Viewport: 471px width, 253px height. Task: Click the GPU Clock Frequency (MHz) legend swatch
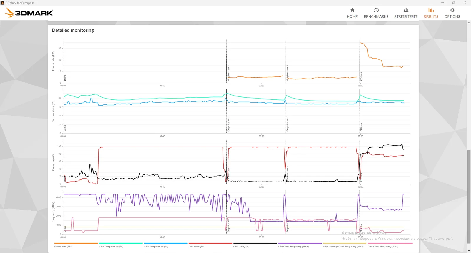click(x=390, y=243)
